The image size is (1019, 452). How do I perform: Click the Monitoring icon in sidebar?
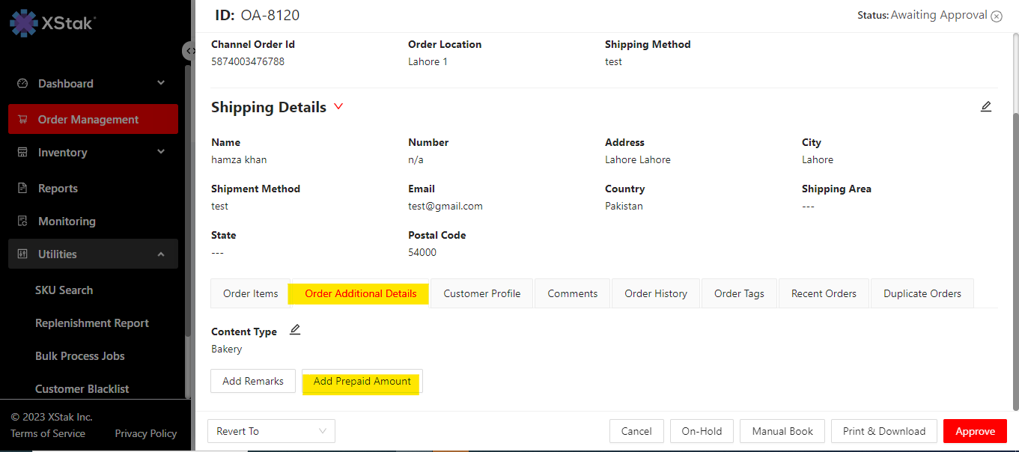[22, 222]
